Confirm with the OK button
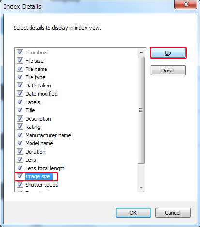Screen dimensions: 200x227 pyautogui.click(x=133, y=213)
